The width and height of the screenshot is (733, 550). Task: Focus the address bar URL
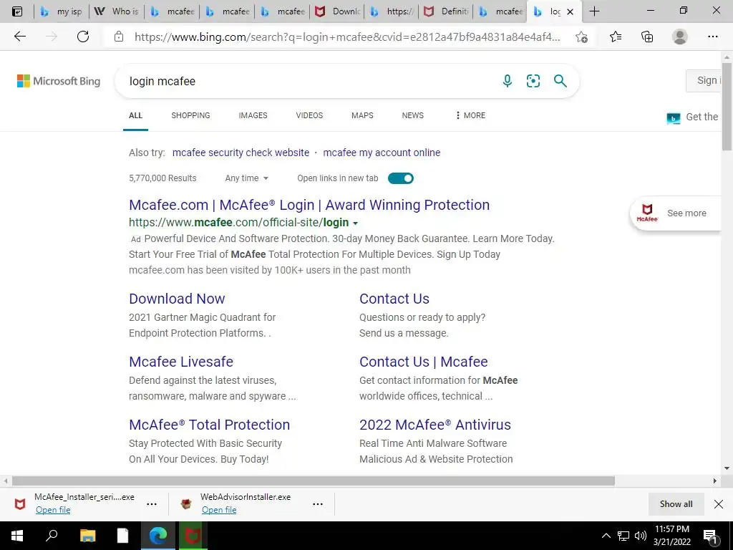click(x=347, y=37)
